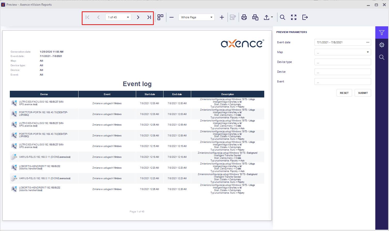Click the zoom out minus icon
Screen dimensions: 389x231
172,17
